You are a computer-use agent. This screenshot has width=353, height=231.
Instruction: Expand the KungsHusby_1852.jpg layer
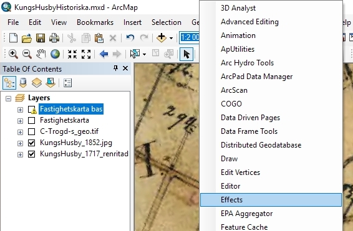click(20, 143)
